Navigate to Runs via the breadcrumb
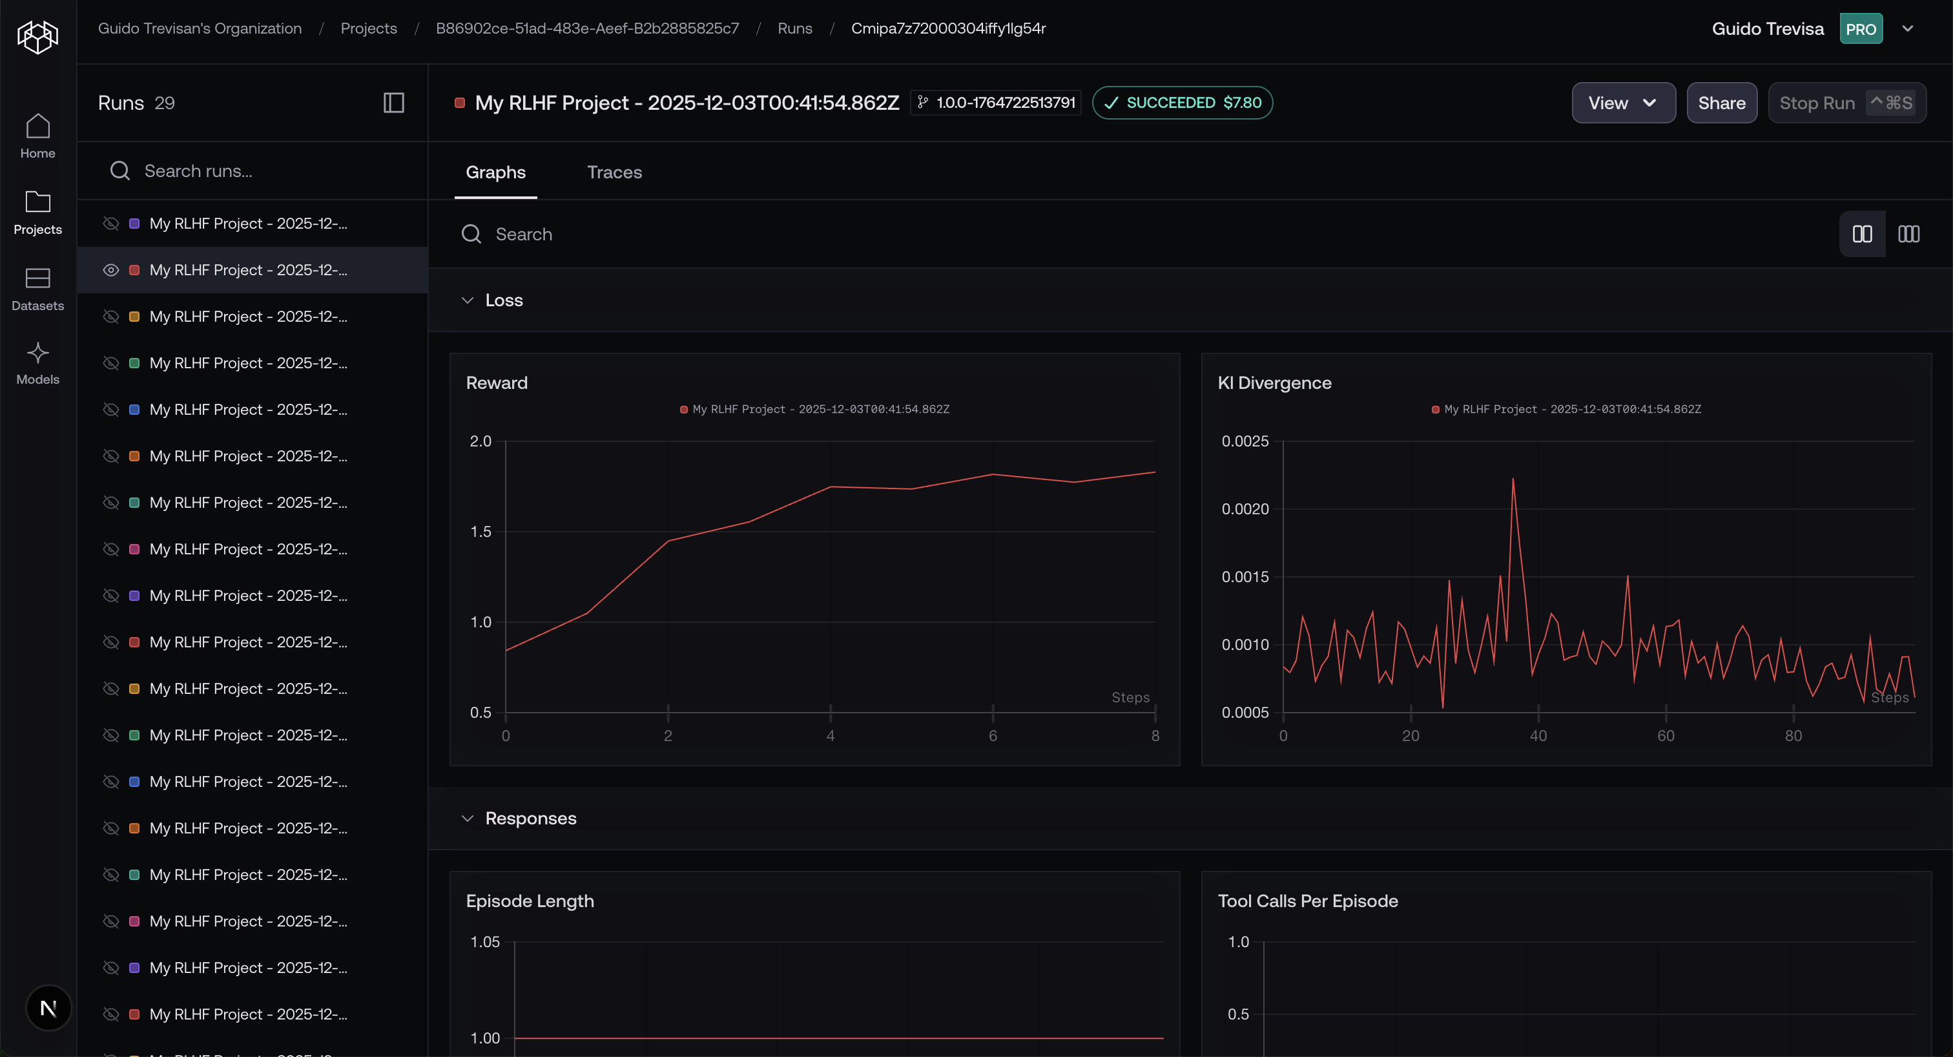 794,28
